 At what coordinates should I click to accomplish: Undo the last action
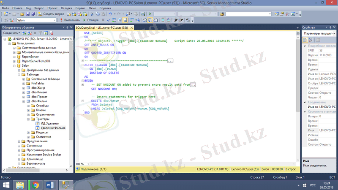click(110, 14)
